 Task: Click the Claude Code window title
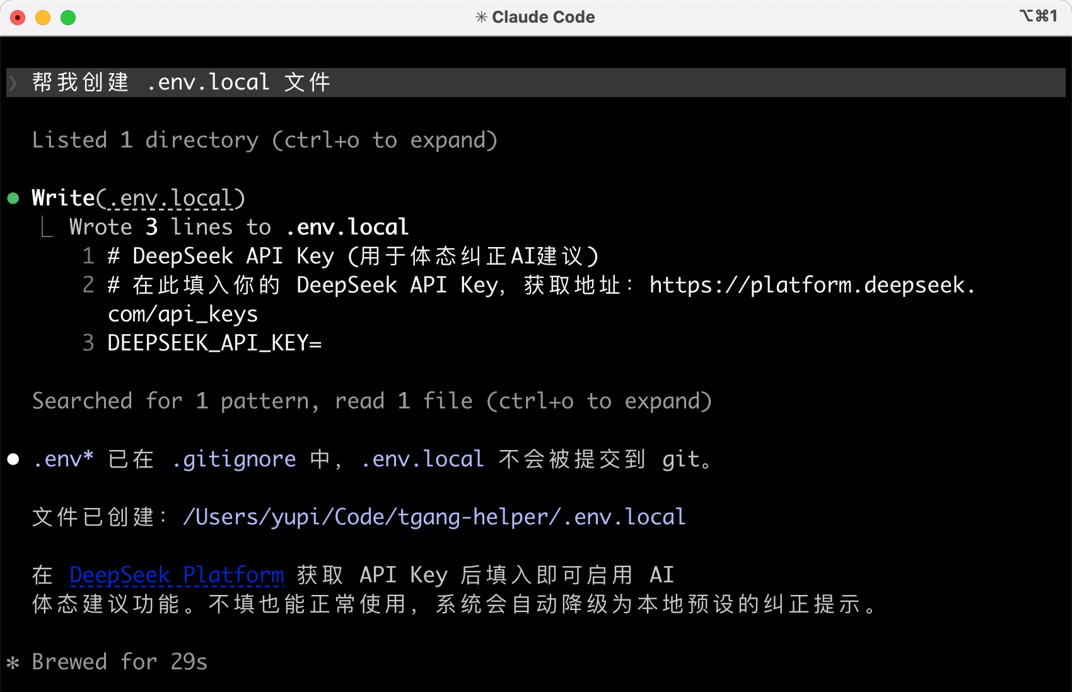[x=543, y=17]
